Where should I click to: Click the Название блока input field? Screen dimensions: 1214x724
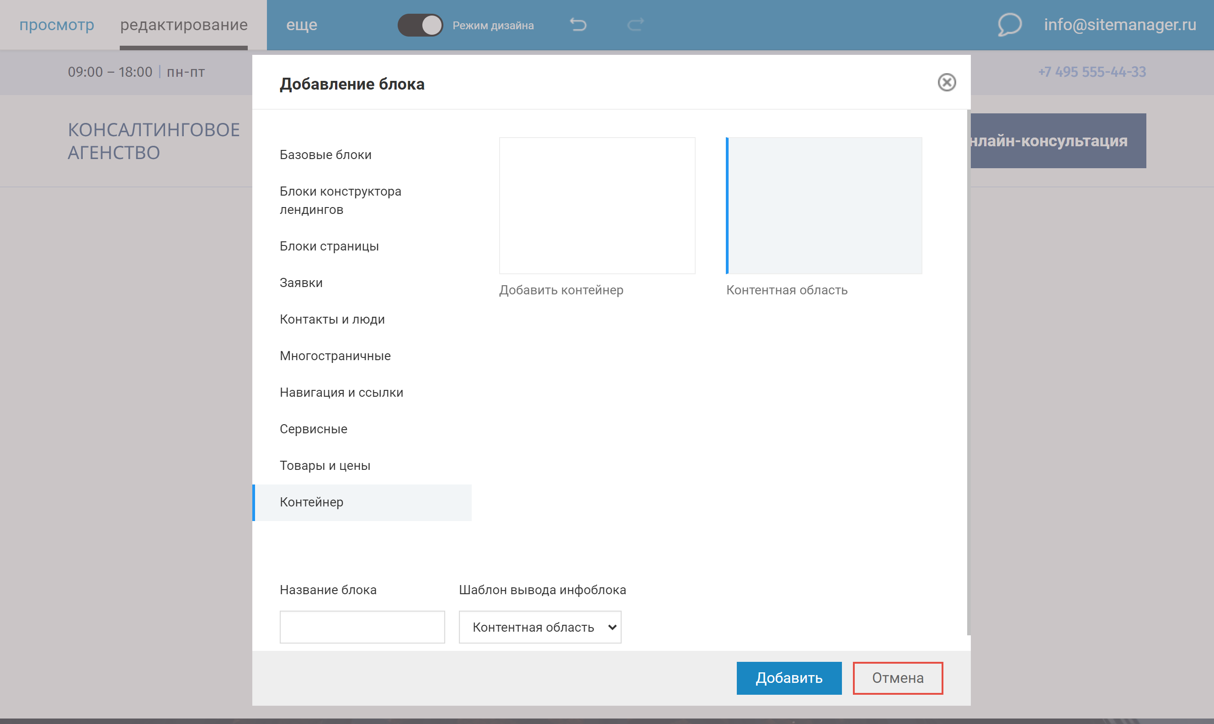pyautogui.click(x=362, y=627)
